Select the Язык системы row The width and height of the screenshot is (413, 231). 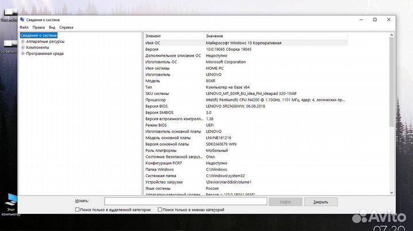click(x=246, y=188)
